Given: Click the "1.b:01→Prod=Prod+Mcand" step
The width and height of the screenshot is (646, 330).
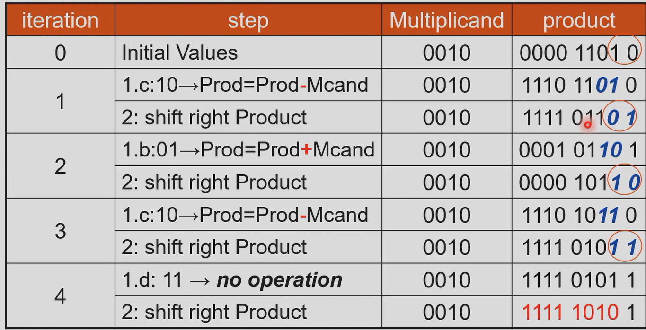Looking at the screenshot, I should click(x=248, y=150).
